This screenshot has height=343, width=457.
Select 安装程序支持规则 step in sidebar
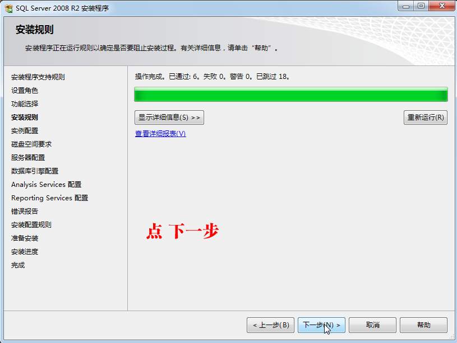click(x=38, y=77)
